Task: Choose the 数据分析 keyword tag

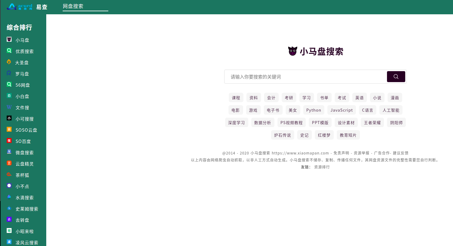Action: click(263, 123)
